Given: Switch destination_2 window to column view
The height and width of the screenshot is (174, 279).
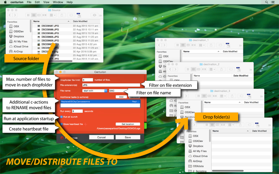Looking at the screenshot, I should point(199,69).
